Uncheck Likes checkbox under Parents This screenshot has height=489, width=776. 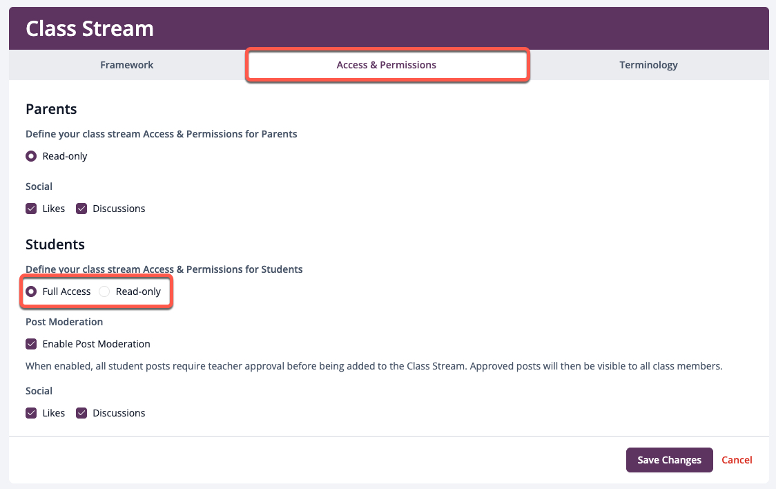31,209
